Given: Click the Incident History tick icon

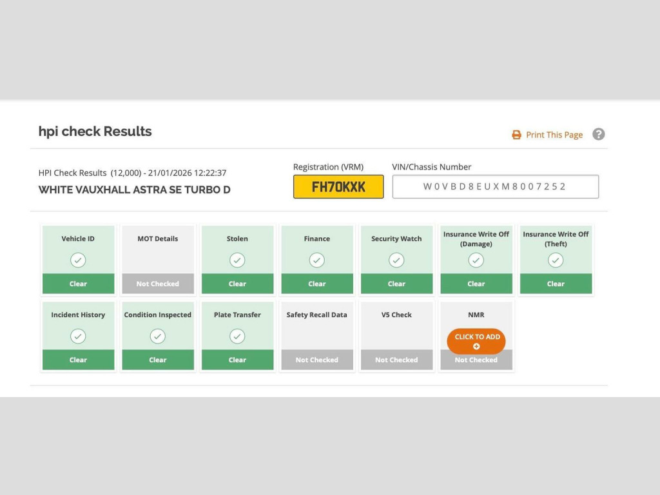Looking at the screenshot, I should point(78,336).
